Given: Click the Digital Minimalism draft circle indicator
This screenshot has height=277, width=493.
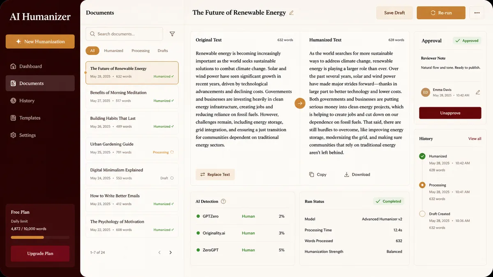Looking at the screenshot, I should (172, 178).
